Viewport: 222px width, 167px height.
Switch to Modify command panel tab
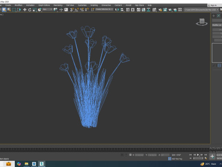pos(219,16)
